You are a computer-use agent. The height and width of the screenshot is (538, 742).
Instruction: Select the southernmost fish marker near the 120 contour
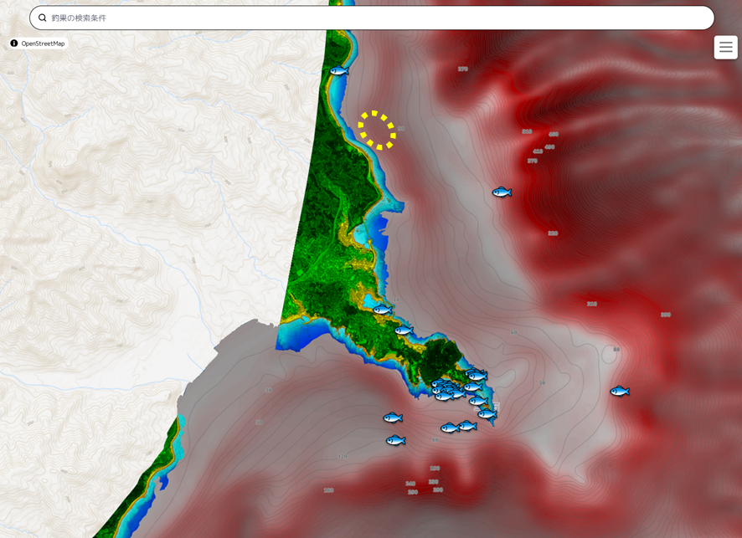(x=395, y=441)
